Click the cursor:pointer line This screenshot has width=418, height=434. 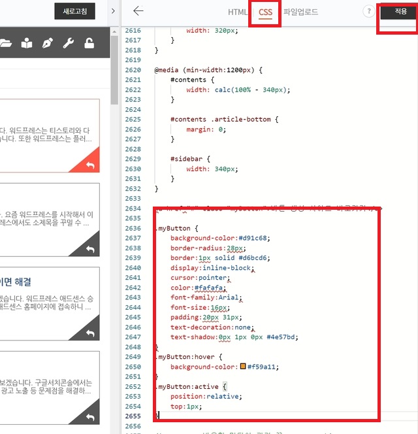(x=201, y=278)
